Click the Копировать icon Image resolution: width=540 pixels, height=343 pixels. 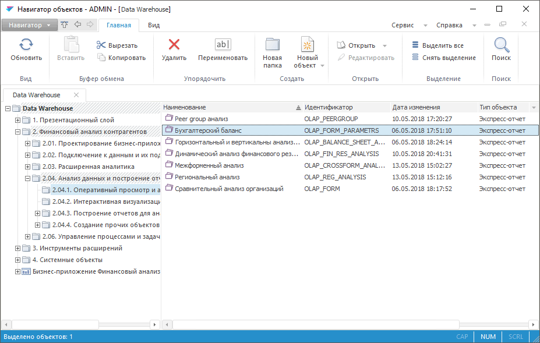tap(101, 58)
